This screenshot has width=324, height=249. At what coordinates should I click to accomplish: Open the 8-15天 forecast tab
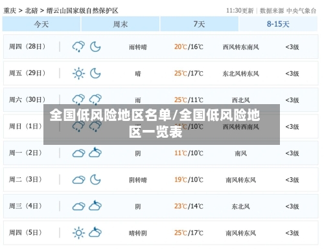click(x=278, y=24)
